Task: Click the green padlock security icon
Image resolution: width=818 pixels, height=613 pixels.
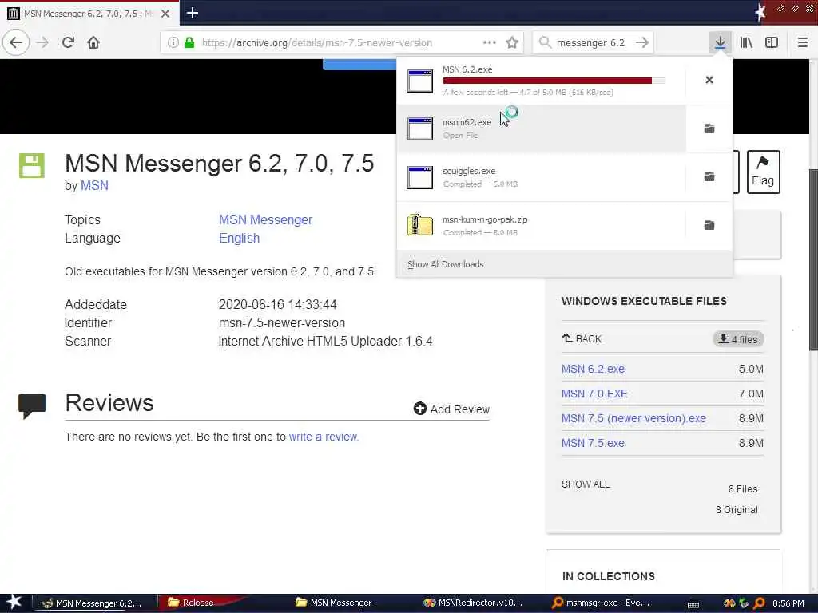Action: pyautogui.click(x=189, y=43)
